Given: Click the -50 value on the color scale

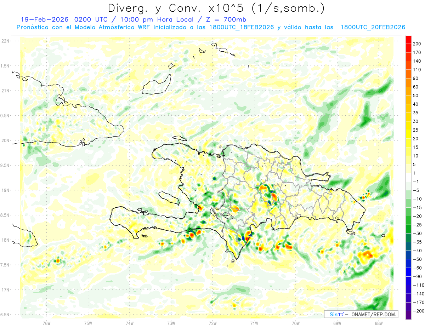Looking at the screenshot, I should [418, 259].
